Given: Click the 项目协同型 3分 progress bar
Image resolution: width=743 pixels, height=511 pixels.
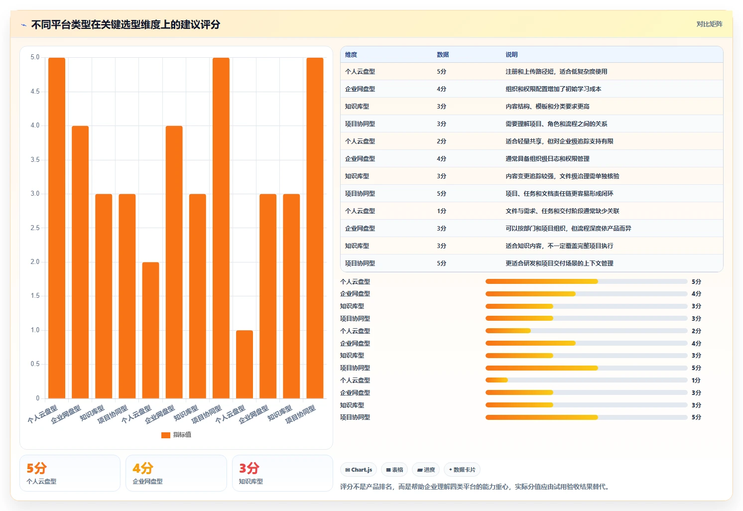Looking at the screenshot, I should [586, 319].
